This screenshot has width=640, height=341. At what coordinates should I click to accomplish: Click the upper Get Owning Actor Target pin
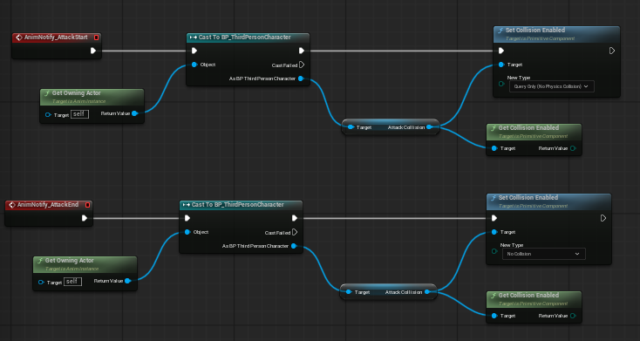click(48, 115)
